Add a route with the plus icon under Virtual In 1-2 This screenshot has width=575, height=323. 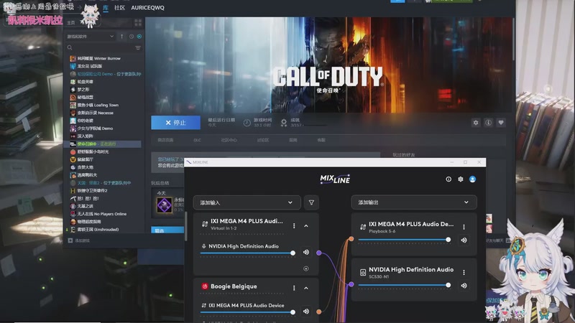pyautogui.click(x=306, y=268)
